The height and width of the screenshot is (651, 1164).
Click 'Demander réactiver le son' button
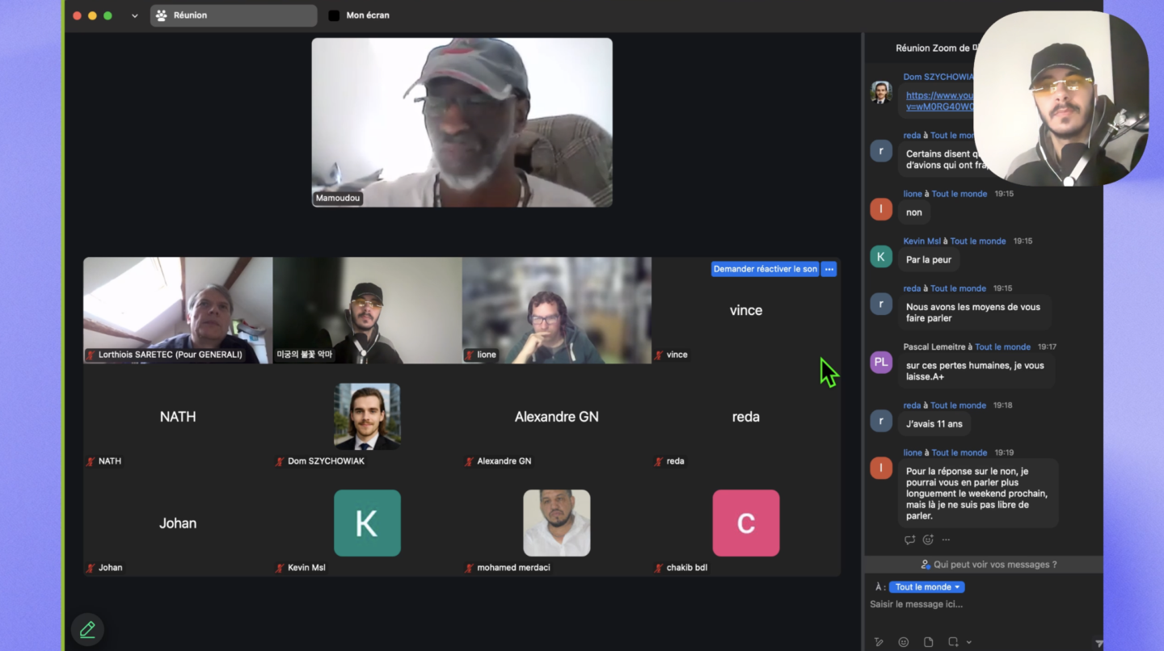coord(765,269)
